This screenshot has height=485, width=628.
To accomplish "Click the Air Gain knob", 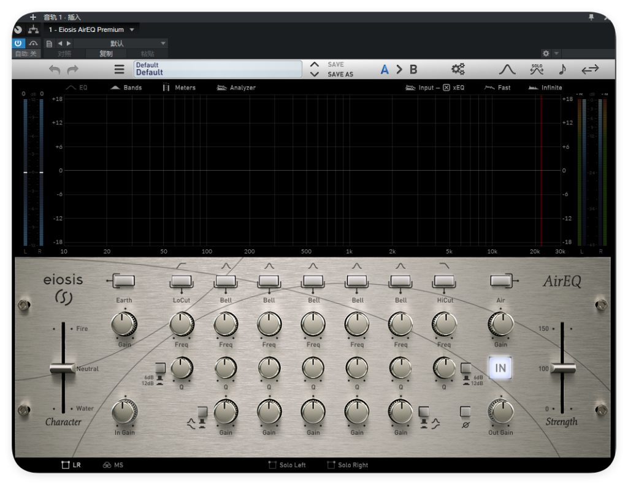I will (x=500, y=324).
